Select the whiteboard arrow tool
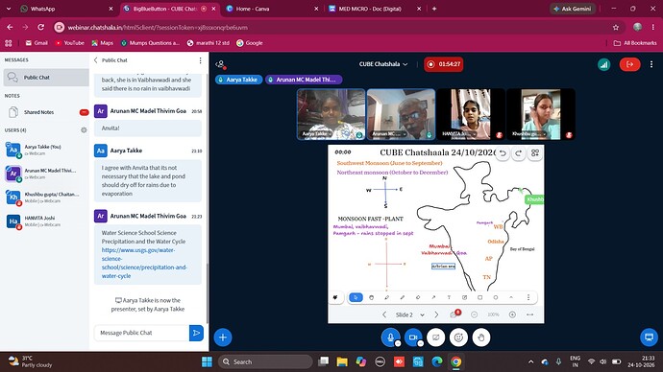Viewport: 663px width, 372px height. pos(433,297)
